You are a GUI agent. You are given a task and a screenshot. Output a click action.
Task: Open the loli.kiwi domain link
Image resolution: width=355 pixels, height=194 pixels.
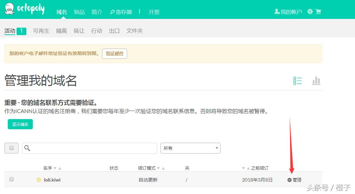[52, 180]
